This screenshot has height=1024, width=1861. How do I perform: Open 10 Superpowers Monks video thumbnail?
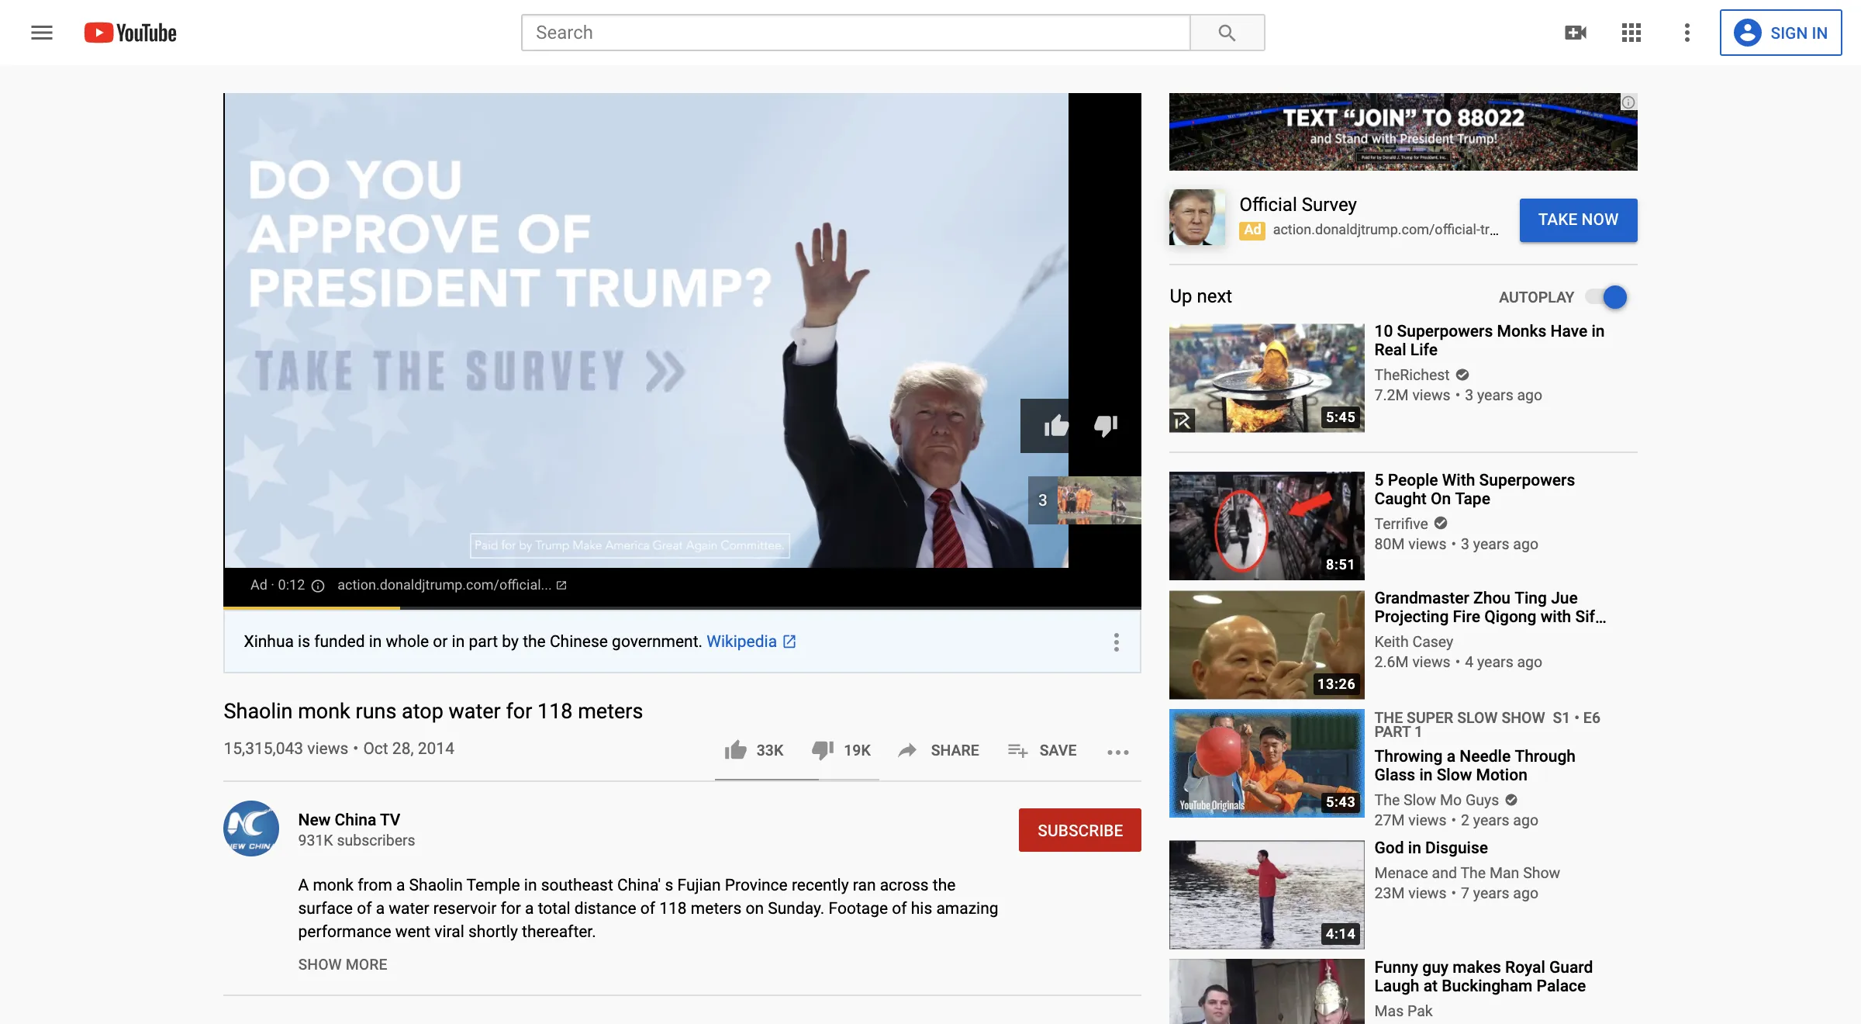click(x=1266, y=378)
